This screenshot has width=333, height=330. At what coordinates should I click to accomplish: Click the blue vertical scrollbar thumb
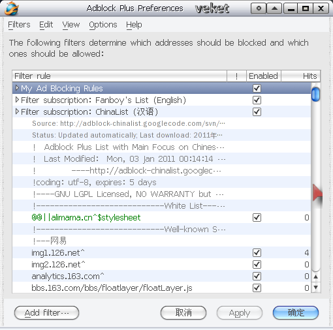[x=315, y=94]
